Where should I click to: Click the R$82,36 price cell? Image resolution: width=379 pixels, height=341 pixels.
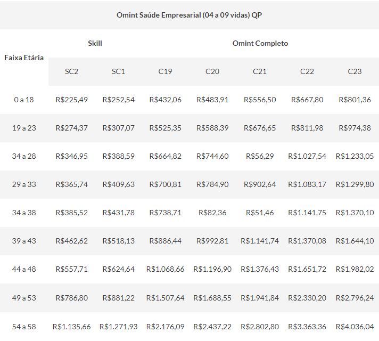(x=212, y=213)
